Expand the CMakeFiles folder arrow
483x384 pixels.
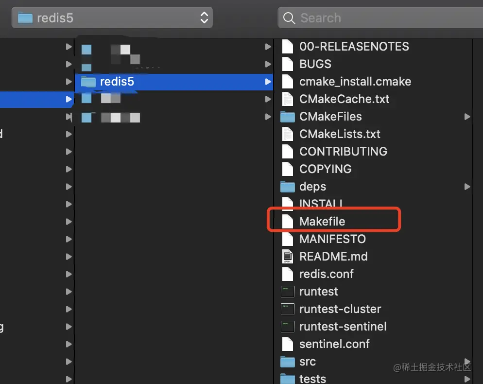[467, 117]
